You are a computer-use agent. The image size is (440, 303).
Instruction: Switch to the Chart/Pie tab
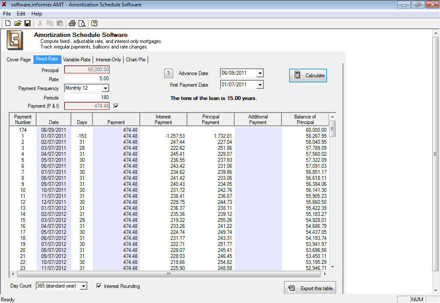coord(135,60)
